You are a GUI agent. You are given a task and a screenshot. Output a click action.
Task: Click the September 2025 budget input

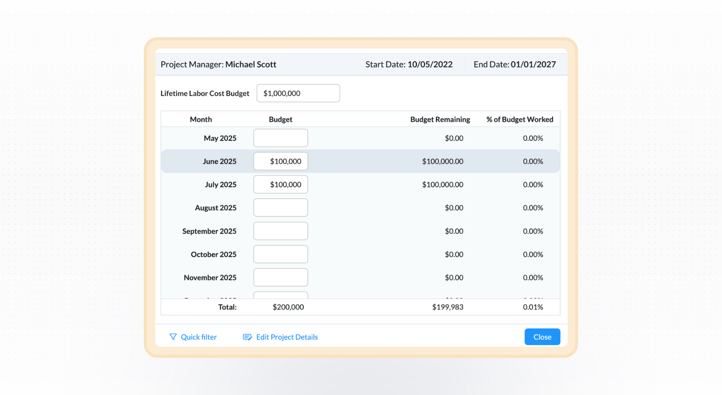coord(281,231)
